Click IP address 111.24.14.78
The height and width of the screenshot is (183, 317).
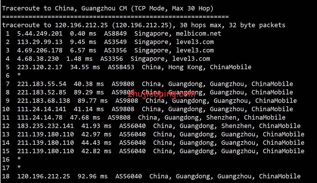click(40, 118)
